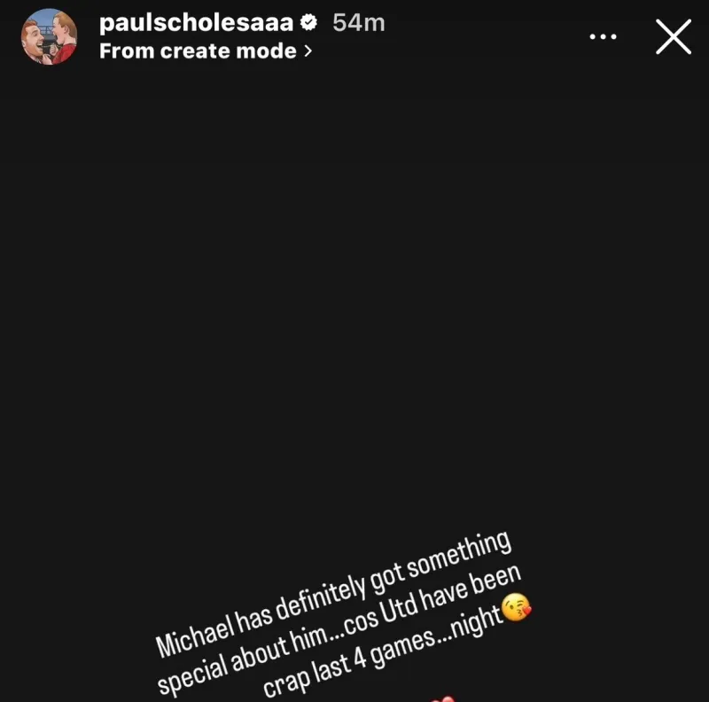Image resolution: width=709 pixels, height=702 pixels.
Task: Tap the number 4 in the story text
Action: click(361, 658)
